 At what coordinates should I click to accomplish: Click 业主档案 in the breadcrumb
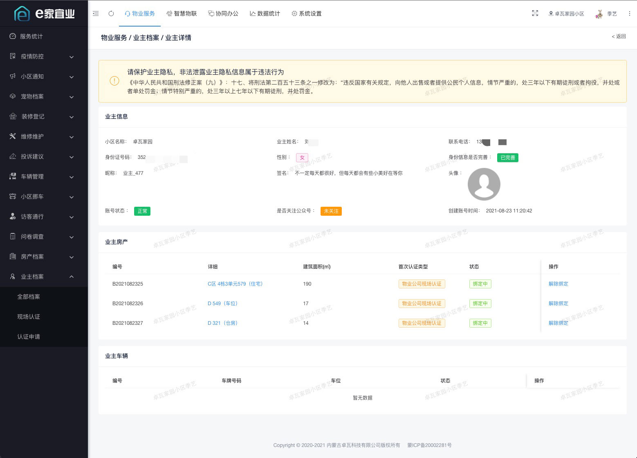tap(147, 38)
